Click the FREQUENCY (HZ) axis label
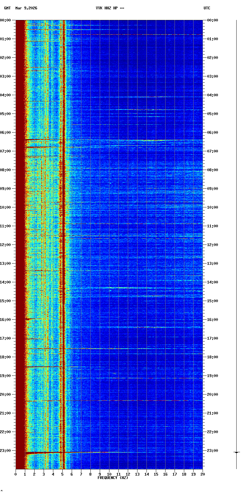This screenshot has width=250, height=494. 113,478
